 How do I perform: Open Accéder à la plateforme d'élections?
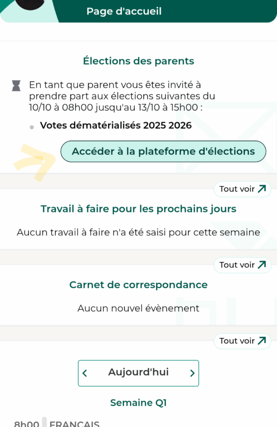coord(163,151)
